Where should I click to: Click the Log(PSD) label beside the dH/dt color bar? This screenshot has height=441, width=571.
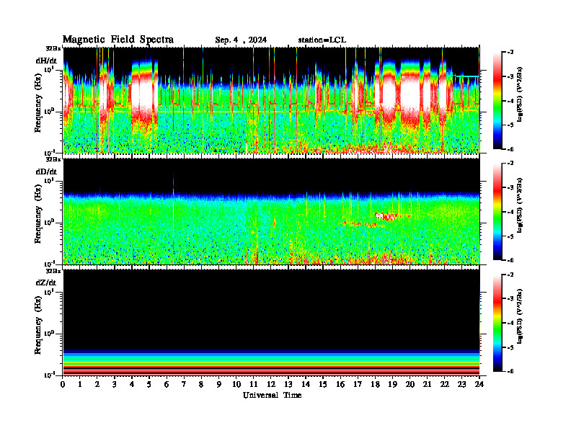pos(520,94)
